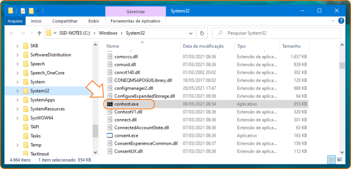Viewport: 351px width, 169px height.
Task: Select ConsentExperienceCommon.dll file
Action: (x=146, y=143)
